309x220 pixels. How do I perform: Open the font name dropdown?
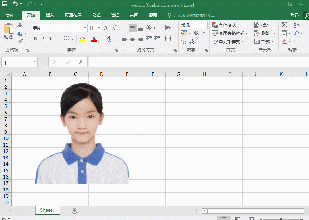[x=85, y=28]
